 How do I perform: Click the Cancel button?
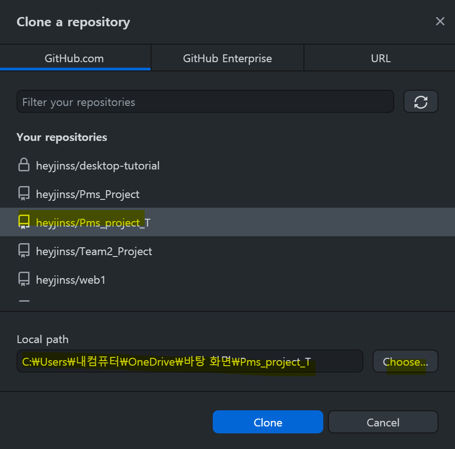point(383,422)
